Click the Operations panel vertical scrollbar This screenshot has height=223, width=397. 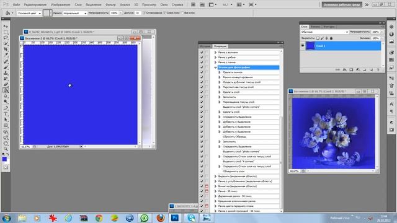tap(281, 131)
